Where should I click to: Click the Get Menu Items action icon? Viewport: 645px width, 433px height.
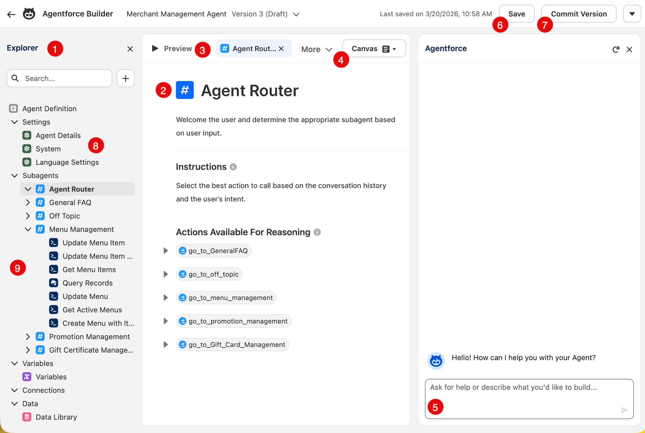click(x=54, y=269)
